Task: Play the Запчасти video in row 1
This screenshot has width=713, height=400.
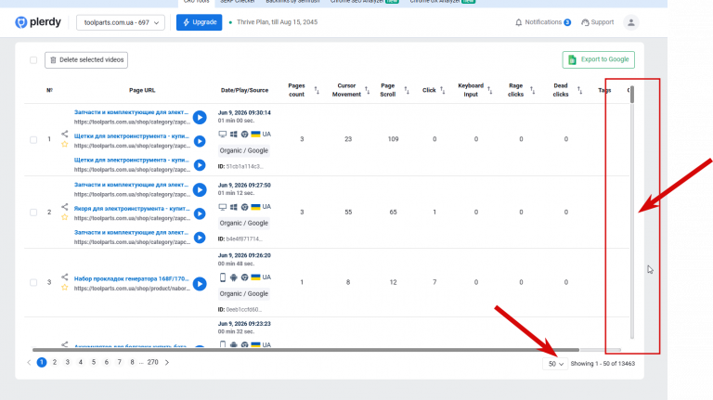Action: (200, 117)
